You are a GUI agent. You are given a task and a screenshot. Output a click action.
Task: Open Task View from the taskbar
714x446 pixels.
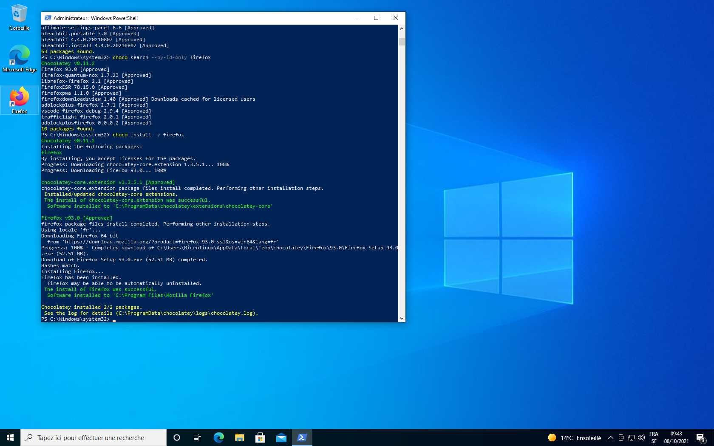coord(197,438)
